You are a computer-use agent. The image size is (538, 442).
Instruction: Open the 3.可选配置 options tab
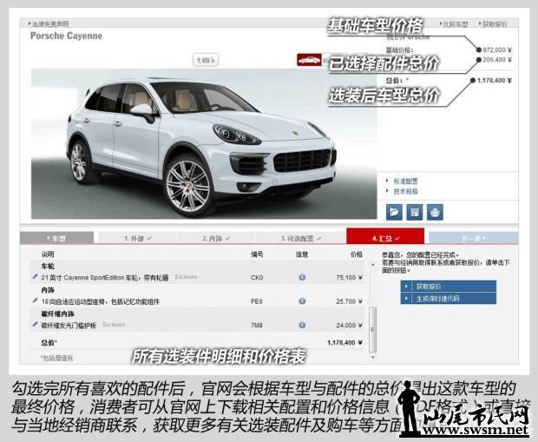pos(300,238)
